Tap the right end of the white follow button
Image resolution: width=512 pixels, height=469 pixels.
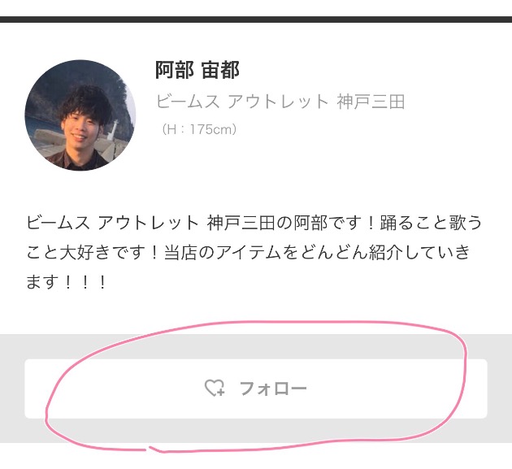click(480, 389)
